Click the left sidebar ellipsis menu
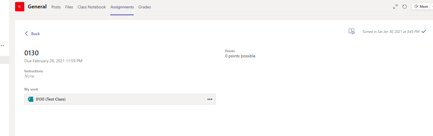The height and width of the screenshot is (136, 433). pos(2,46)
